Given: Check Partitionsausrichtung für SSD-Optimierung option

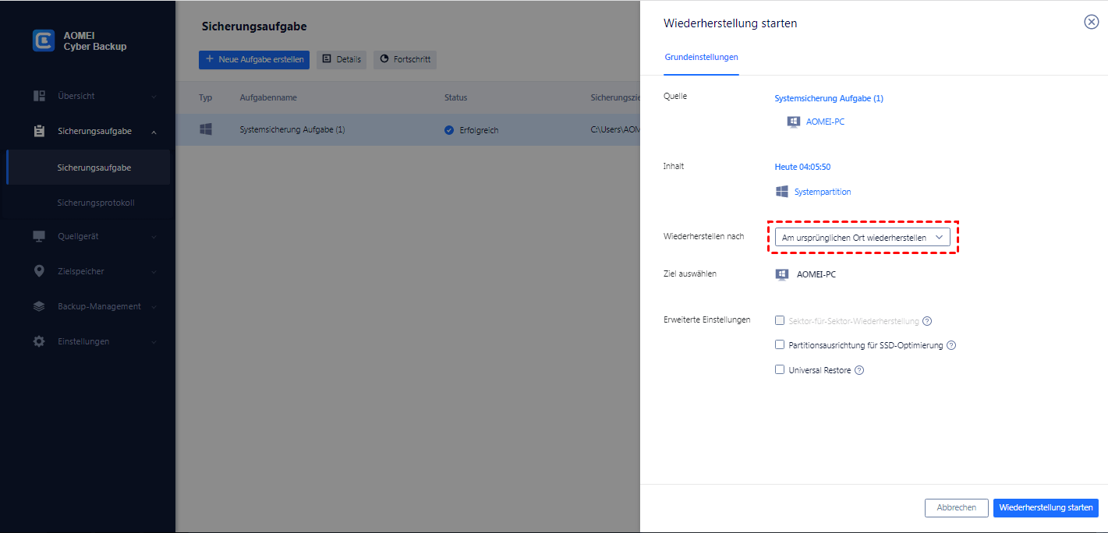Looking at the screenshot, I should pyautogui.click(x=780, y=344).
